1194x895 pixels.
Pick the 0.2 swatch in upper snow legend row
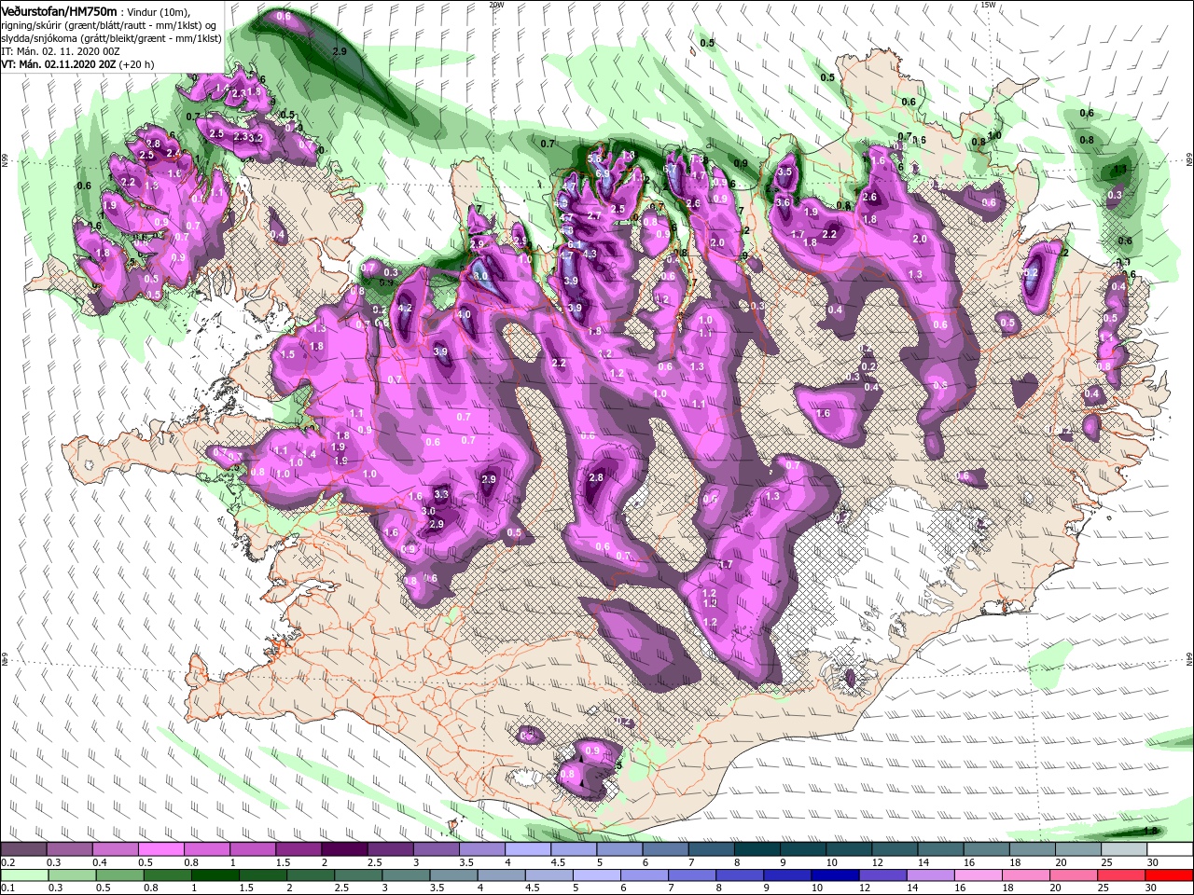pyautogui.click(x=23, y=849)
